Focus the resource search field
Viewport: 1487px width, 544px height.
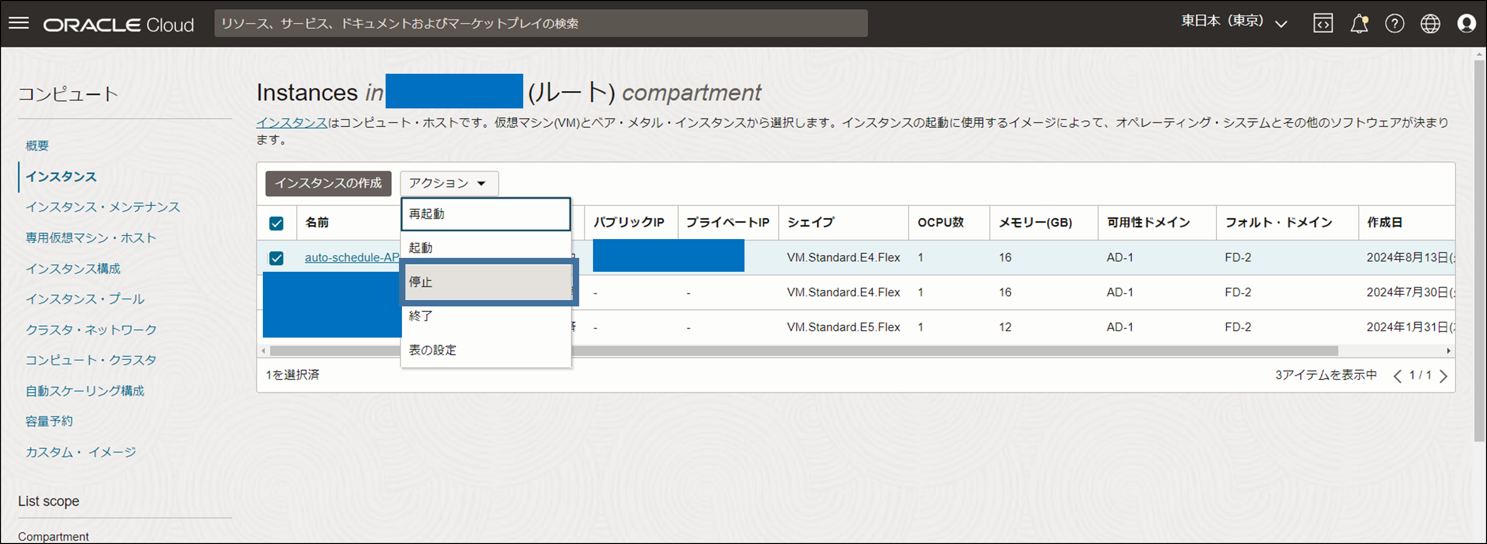541,24
